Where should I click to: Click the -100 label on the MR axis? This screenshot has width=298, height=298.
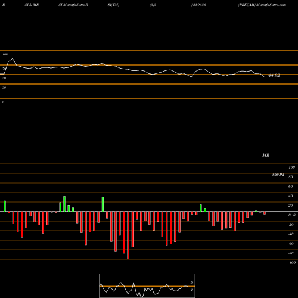click(292, 263)
